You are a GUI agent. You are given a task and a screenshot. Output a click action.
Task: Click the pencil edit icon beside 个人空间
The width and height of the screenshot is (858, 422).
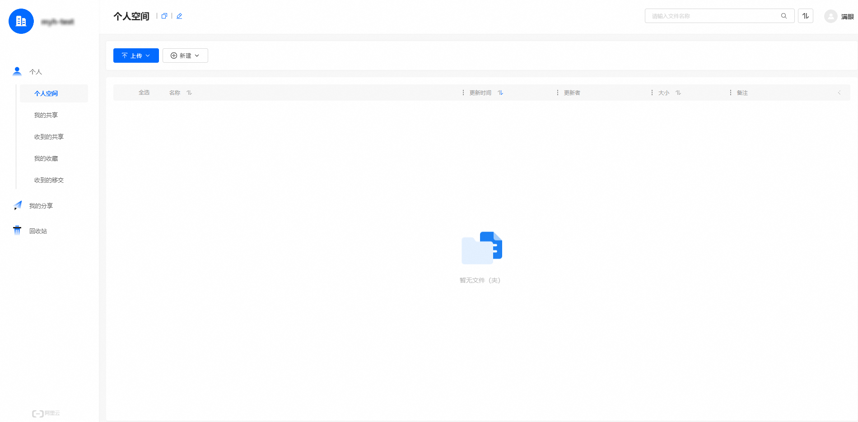pos(179,16)
